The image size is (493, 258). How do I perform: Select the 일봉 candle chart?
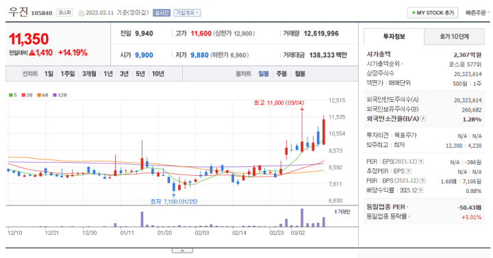264,73
